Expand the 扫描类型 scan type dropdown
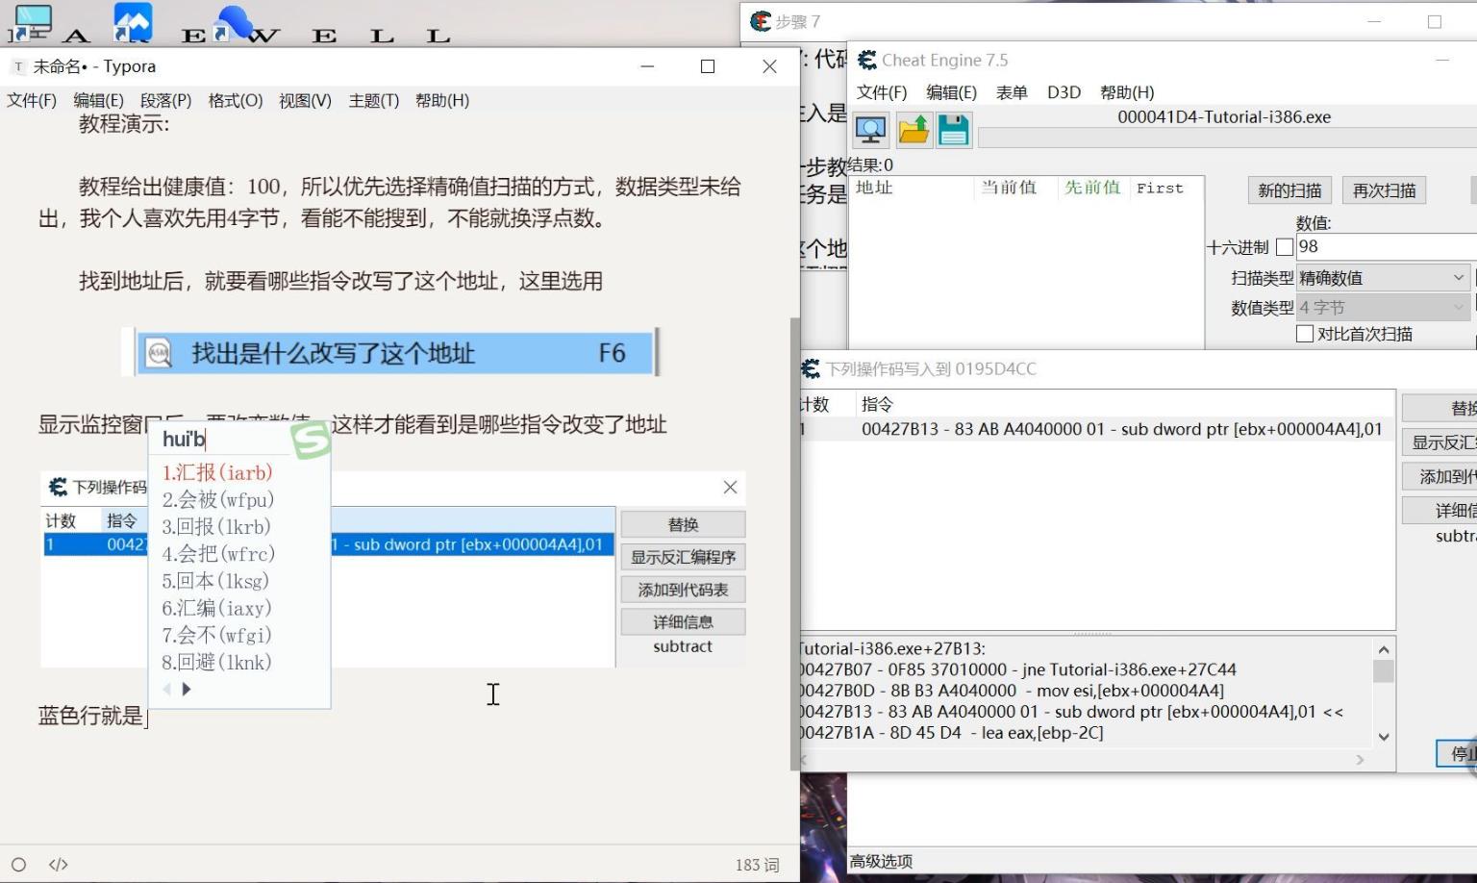The image size is (1477, 883). coord(1383,278)
